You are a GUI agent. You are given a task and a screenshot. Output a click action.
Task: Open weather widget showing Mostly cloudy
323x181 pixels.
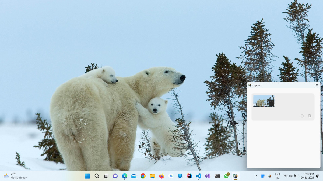tap(16, 176)
